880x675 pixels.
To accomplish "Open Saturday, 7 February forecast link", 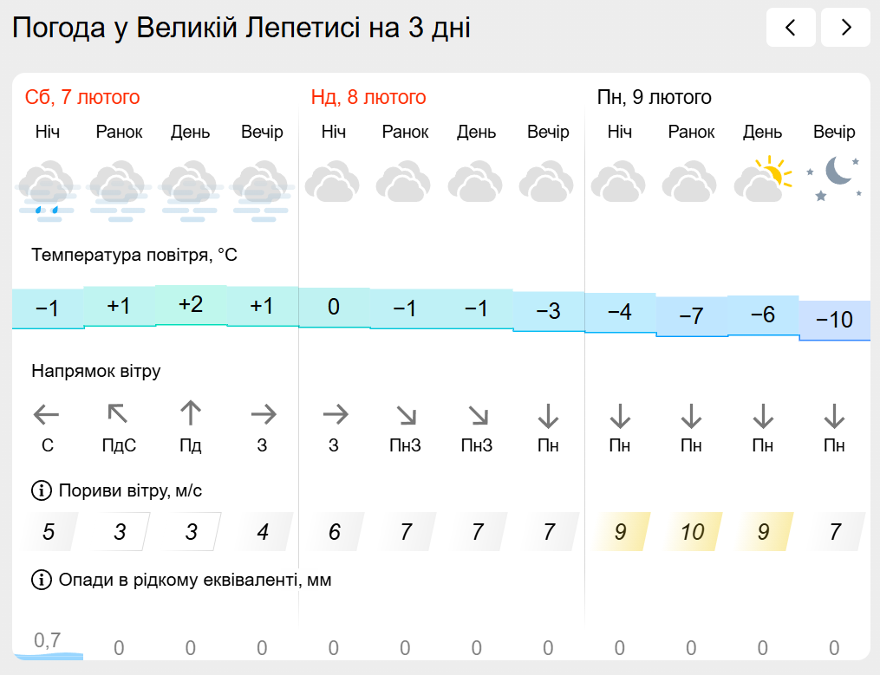I will pyautogui.click(x=82, y=97).
